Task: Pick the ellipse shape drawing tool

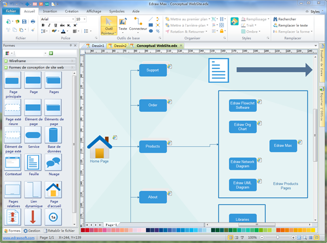Action: click(151, 31)
